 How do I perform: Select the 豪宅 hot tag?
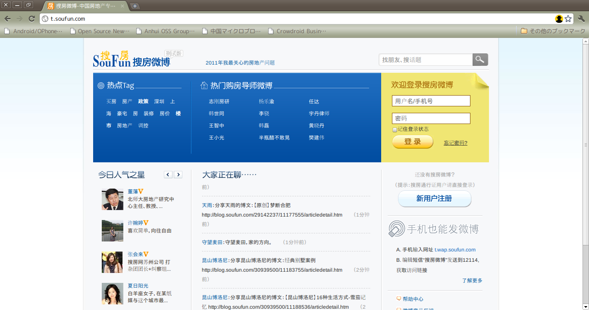122,114
